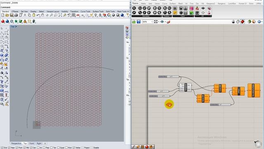Click the Copy icon in Rhino toolbar
264x149 pixels.
(x=29, y=15)
